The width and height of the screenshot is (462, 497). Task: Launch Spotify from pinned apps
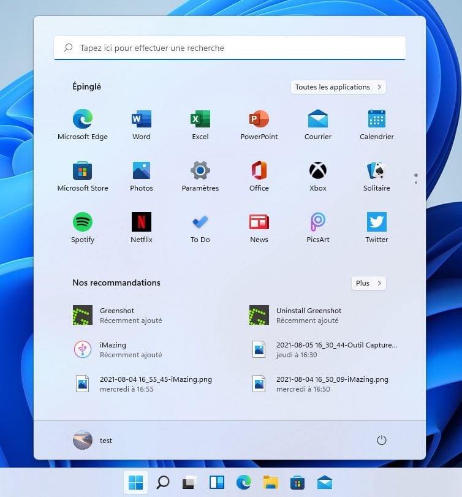[x=83, y=227]
